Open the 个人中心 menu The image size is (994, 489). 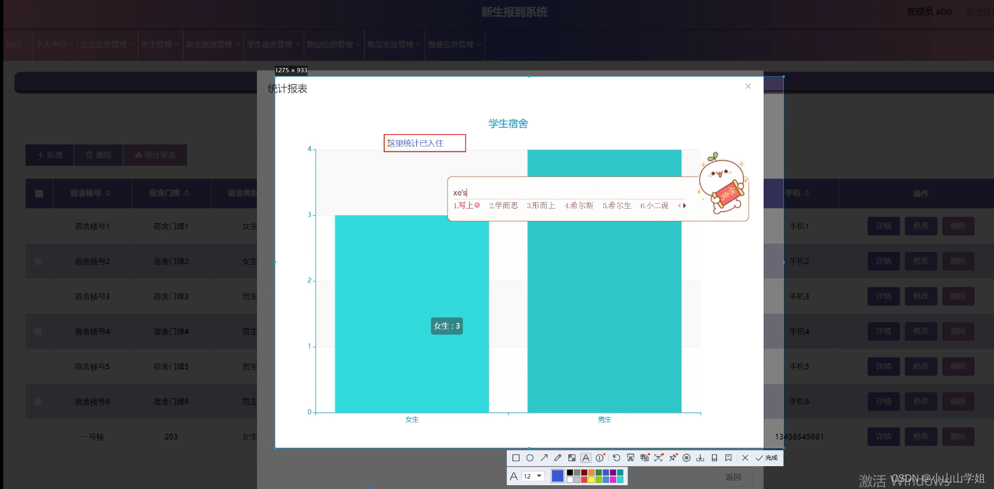(54, 45)
